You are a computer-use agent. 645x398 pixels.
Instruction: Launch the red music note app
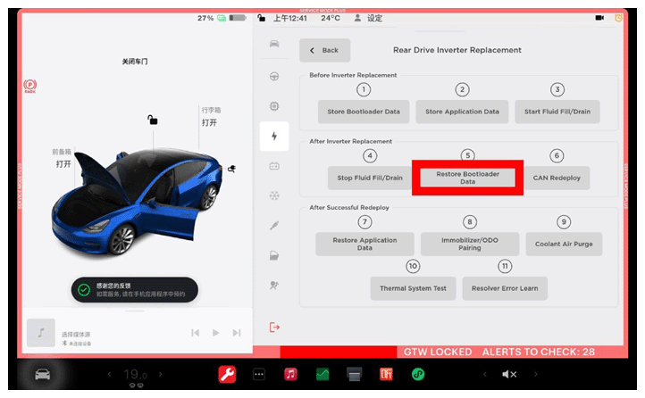291,374
